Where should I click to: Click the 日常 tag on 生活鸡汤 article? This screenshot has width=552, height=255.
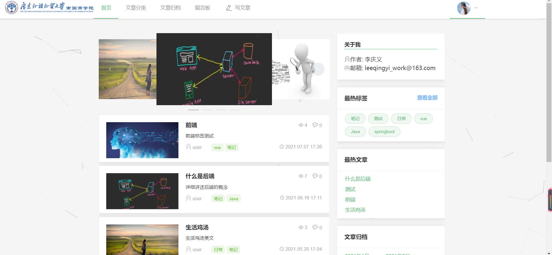coord(218,250)
